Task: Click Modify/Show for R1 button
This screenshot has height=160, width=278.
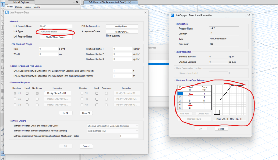Action: (127, 93)
